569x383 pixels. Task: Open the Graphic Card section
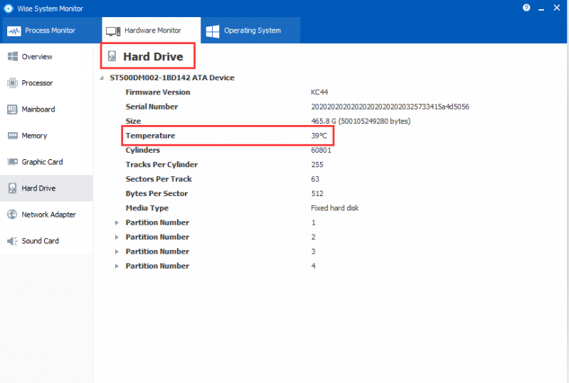click(46, 162)
